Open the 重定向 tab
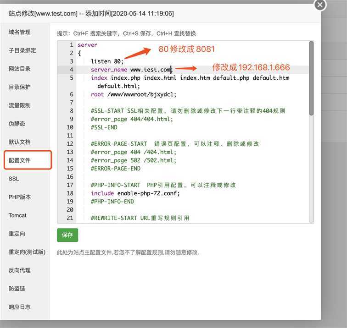 point(17,234)
